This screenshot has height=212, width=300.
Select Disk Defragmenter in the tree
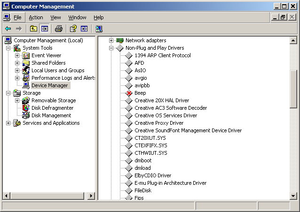click(x=52, y=108)
